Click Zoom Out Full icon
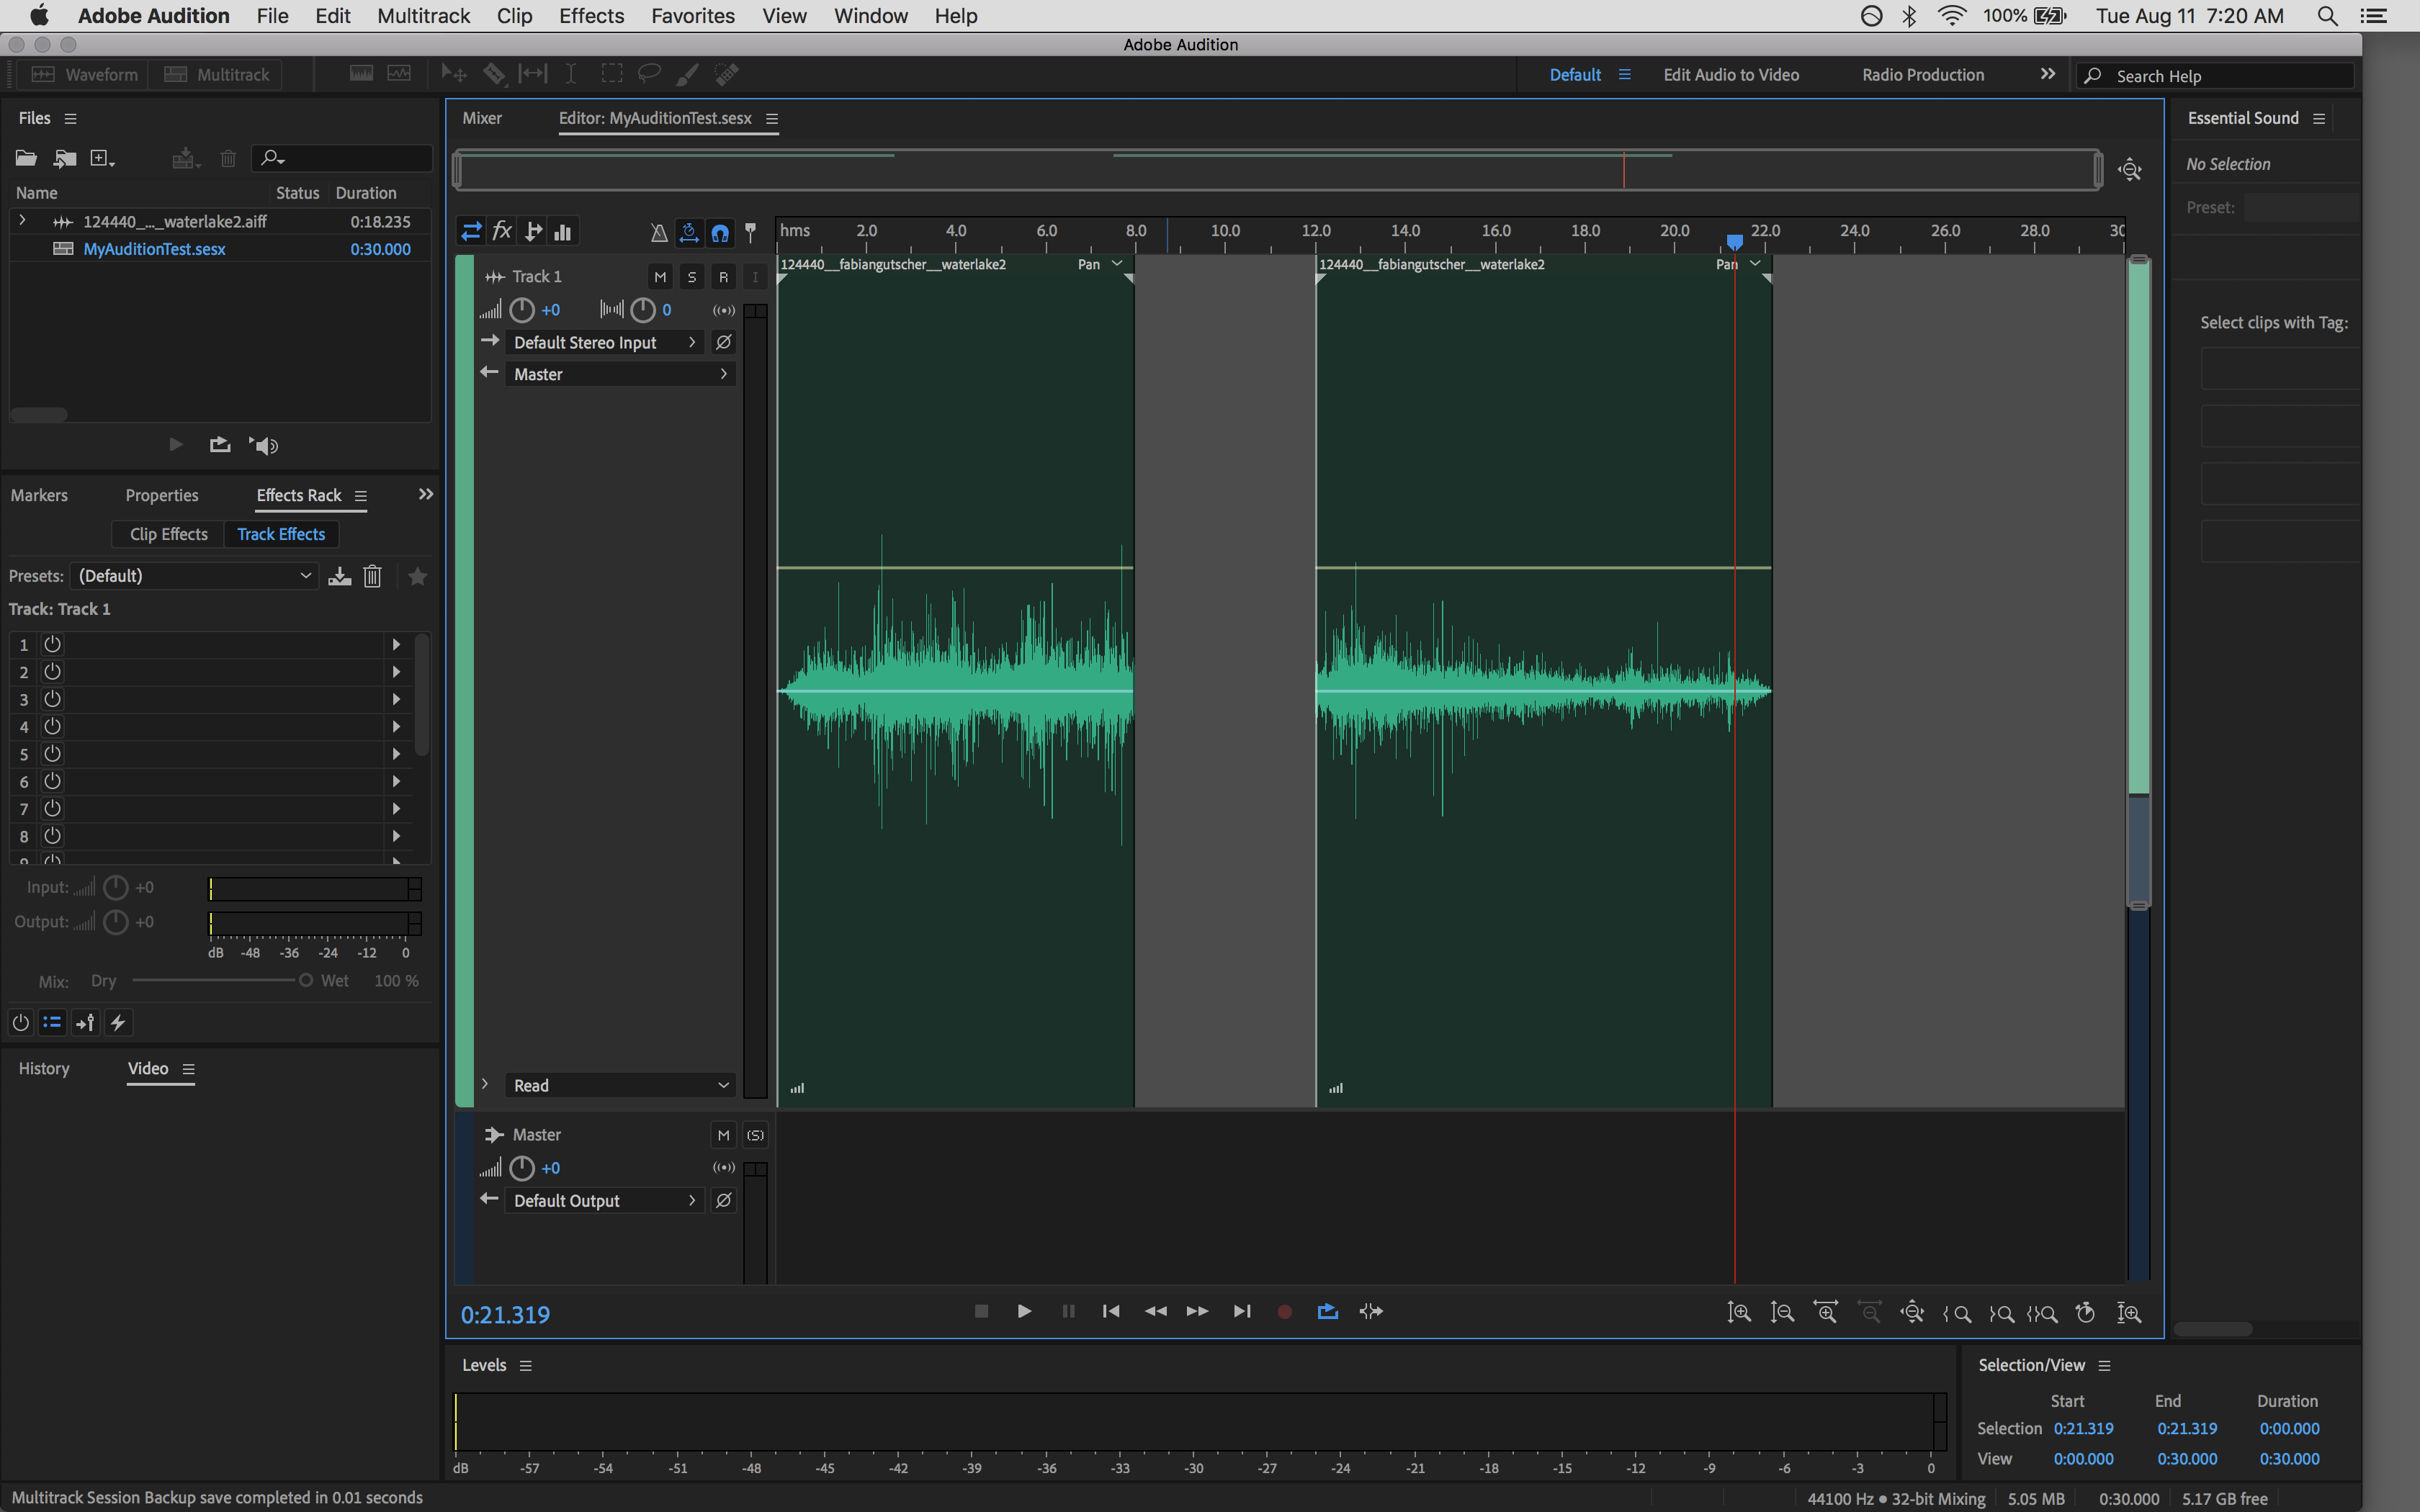 coord(1911,1312)
